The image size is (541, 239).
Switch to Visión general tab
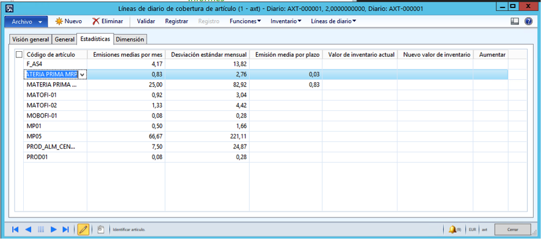(31, 40)
